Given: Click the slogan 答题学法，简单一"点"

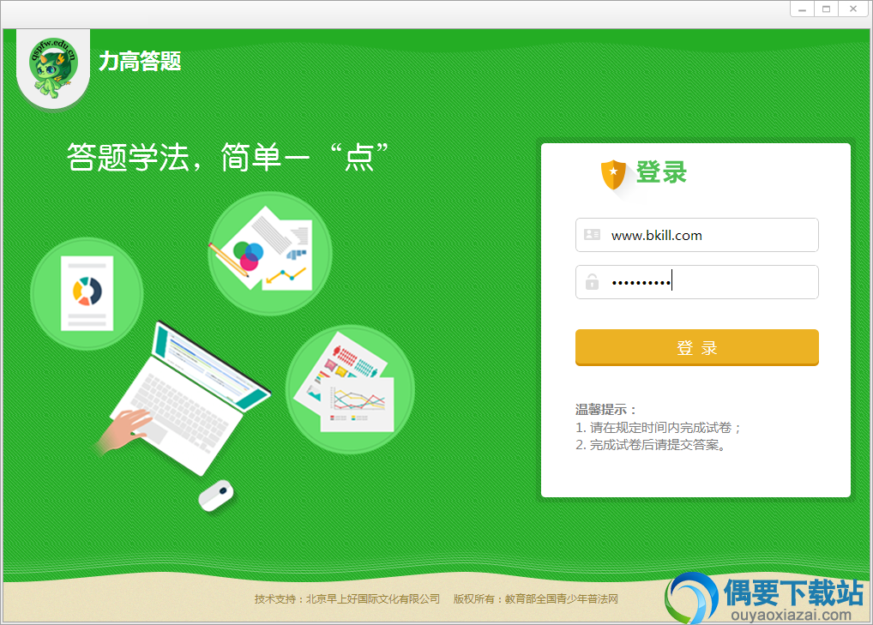Looking at the screenshot, I should click(x=228, y=156).
